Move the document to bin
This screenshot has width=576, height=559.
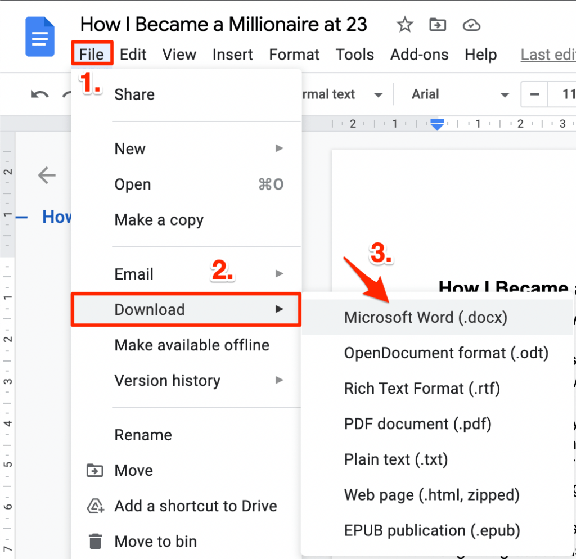[156, 541]
